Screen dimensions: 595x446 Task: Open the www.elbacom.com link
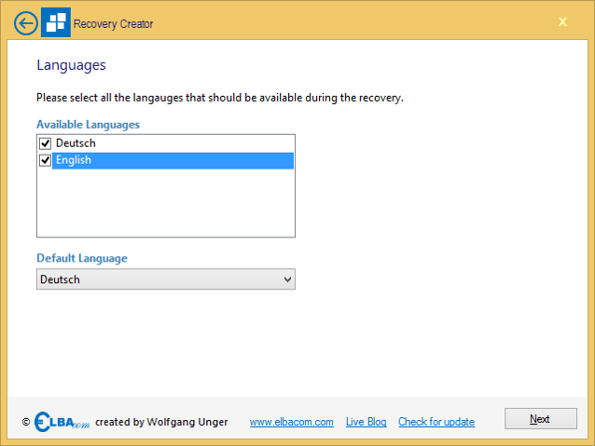291,422
